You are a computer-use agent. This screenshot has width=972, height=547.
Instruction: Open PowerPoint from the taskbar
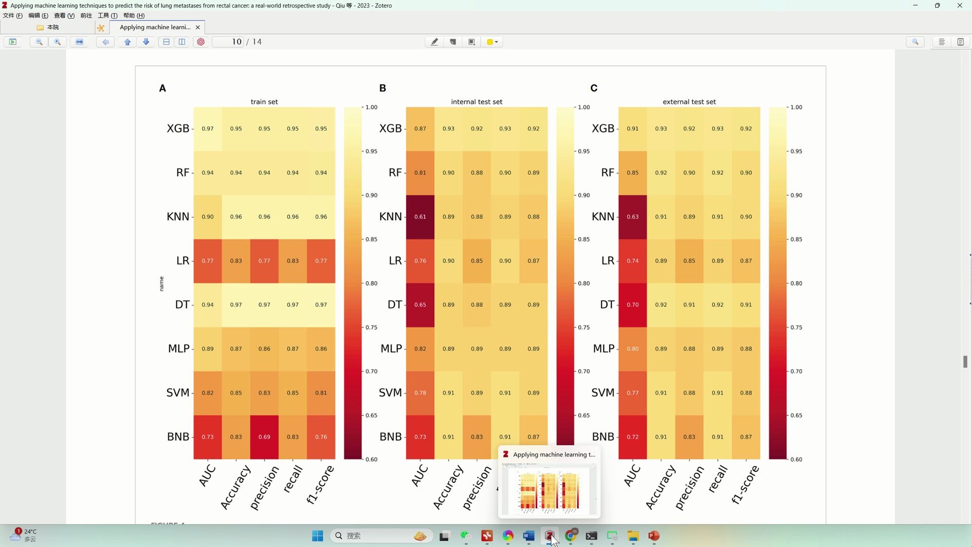[x=654, y=536]
